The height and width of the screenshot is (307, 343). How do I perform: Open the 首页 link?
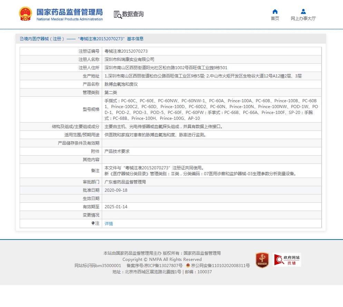point(275,18)
